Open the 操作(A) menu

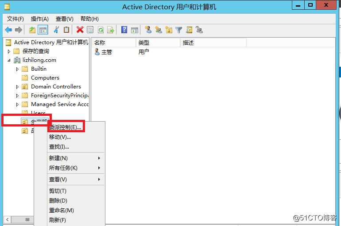(39, 19)
